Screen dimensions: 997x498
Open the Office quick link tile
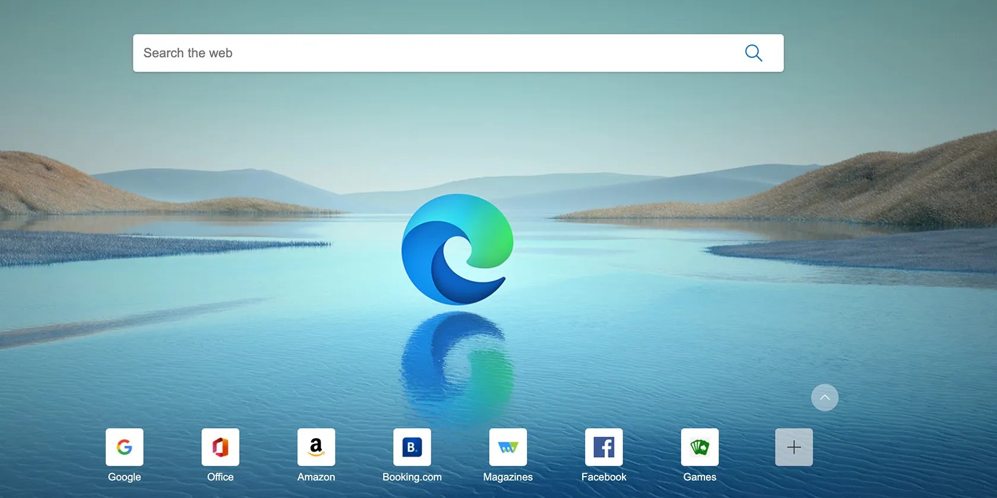[x=220, y=447]
